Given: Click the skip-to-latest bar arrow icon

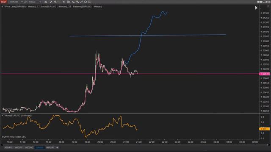Looking at the screenshot, I should [256, 8].
